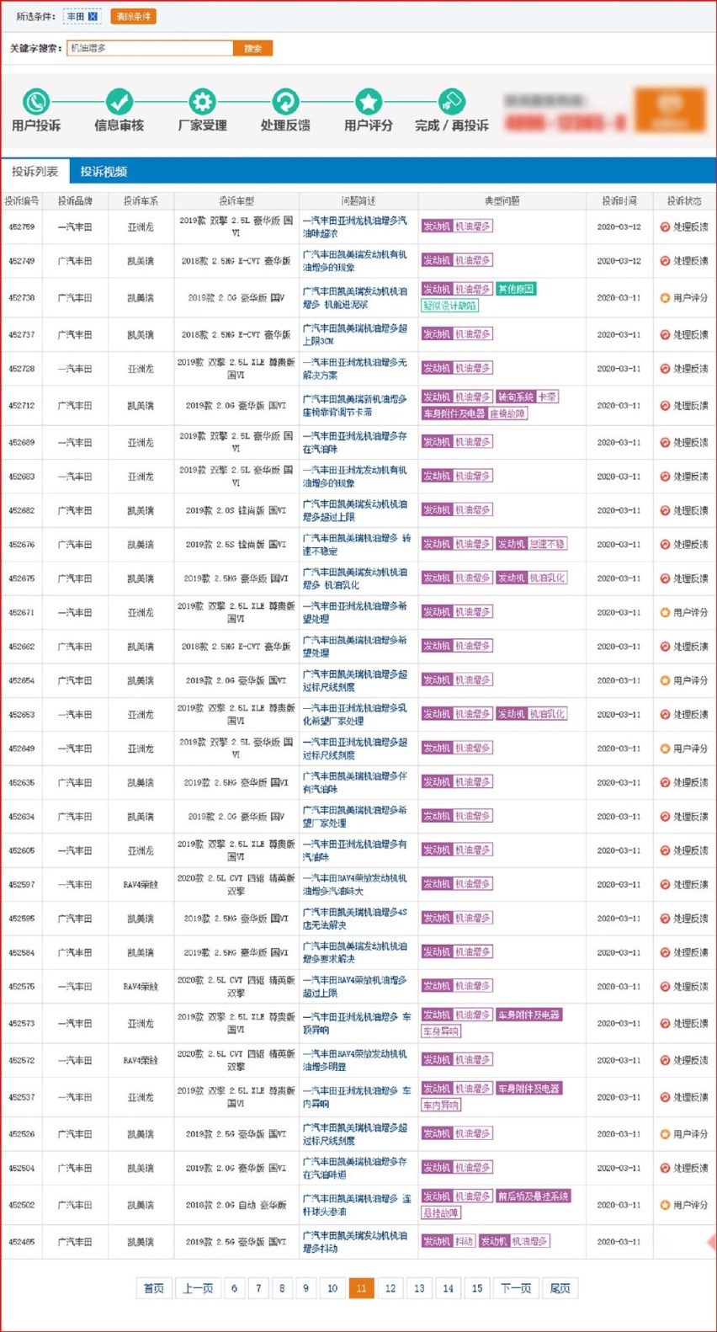Click the 处理反馈 refresh icon
The width and height of the screenshot is (717, 1332).
285,102
